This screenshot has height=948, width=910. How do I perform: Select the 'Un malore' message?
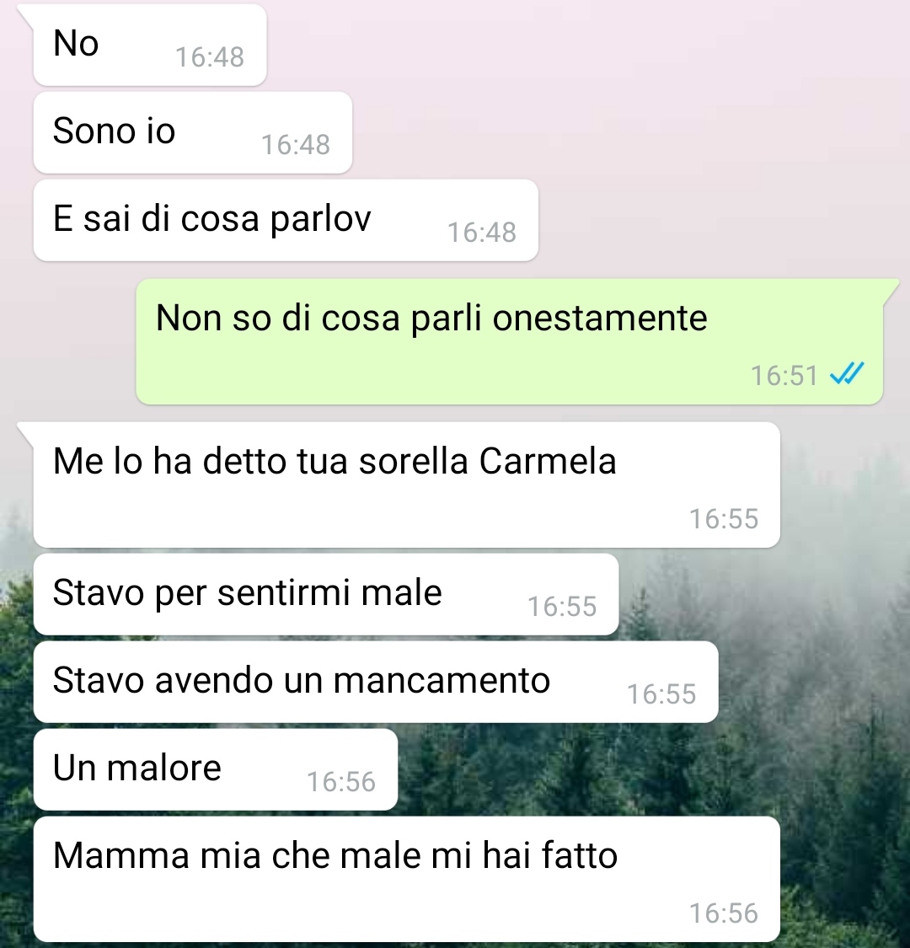[x=216, y=770]
